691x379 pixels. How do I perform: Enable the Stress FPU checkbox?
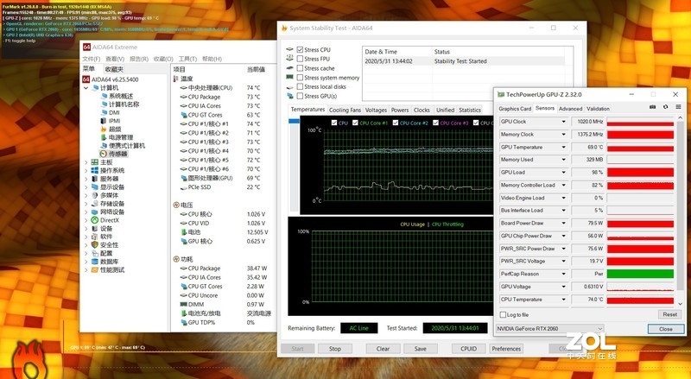[x=300, y=59]
